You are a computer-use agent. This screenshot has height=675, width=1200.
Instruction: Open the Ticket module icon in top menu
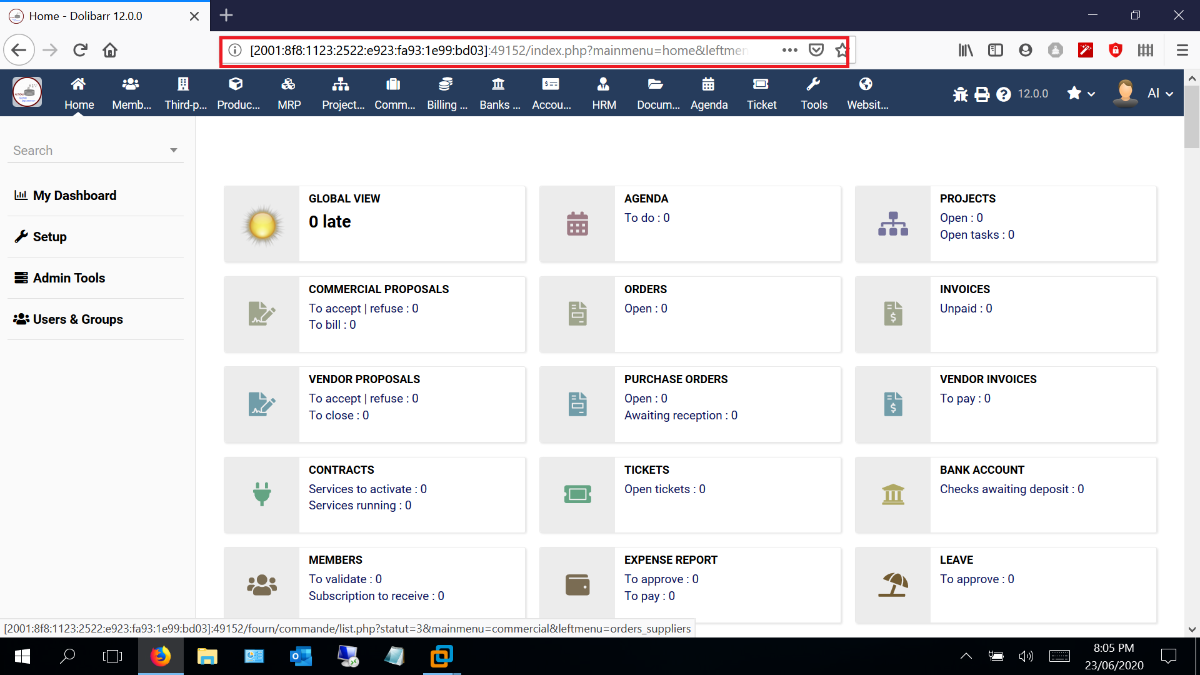pos(761,84)
